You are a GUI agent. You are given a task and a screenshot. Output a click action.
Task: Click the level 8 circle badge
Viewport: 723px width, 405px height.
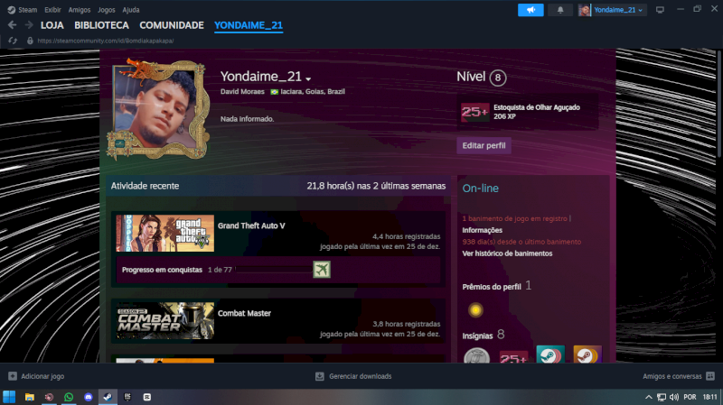click(x=498, y=78)
